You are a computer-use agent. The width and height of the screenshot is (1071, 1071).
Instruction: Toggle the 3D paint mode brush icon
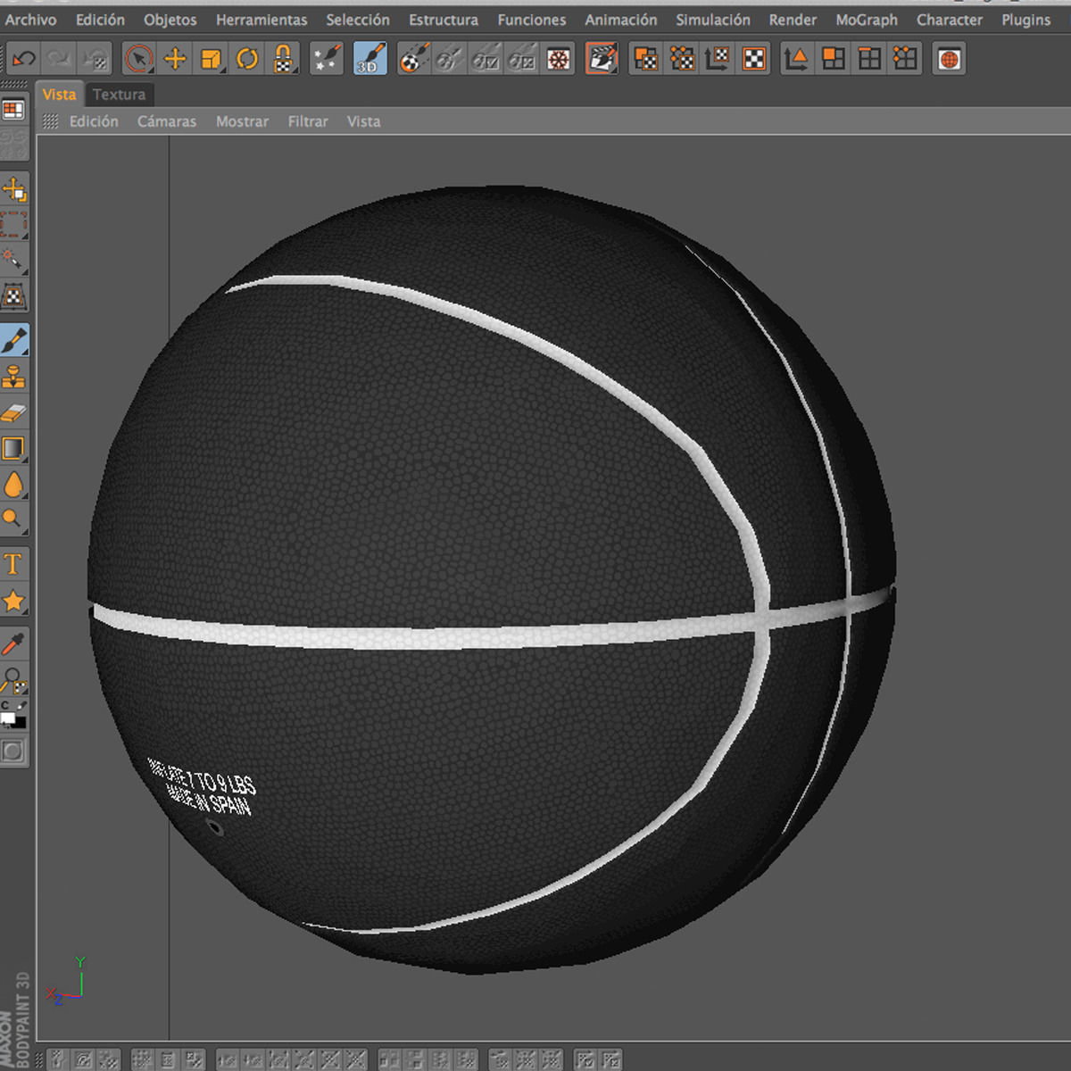pos(369,59)
